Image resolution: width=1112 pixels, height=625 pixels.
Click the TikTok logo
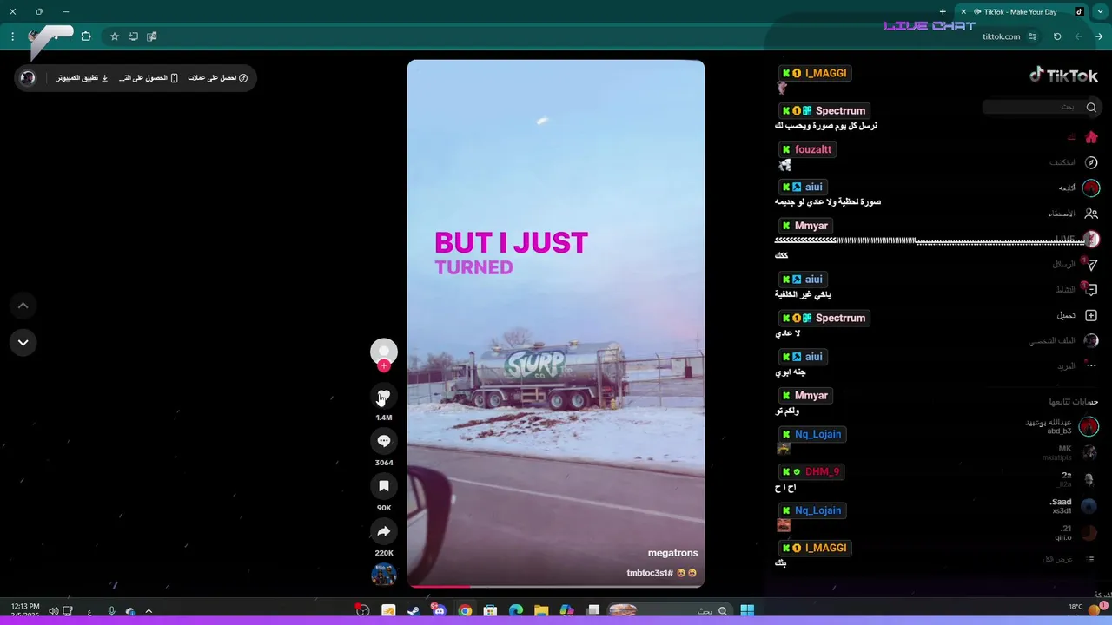[1063, 75]
